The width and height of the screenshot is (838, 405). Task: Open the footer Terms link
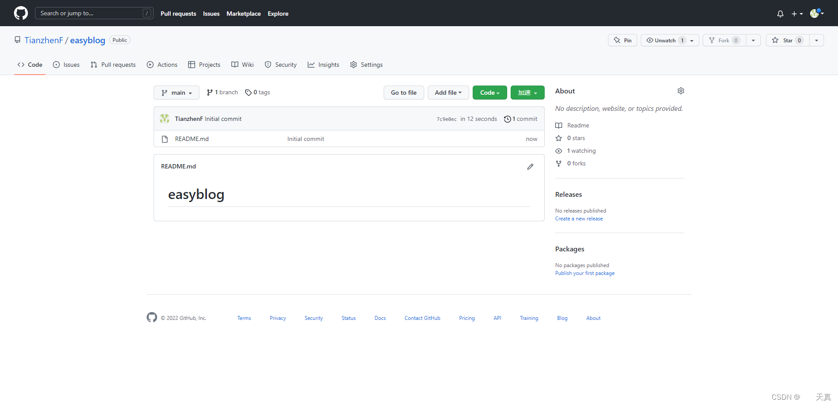pos(244,318)
